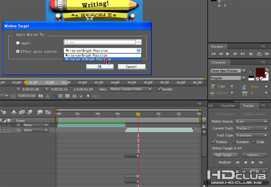Open the Motion Source B.avi dropdown

[251, 121]
